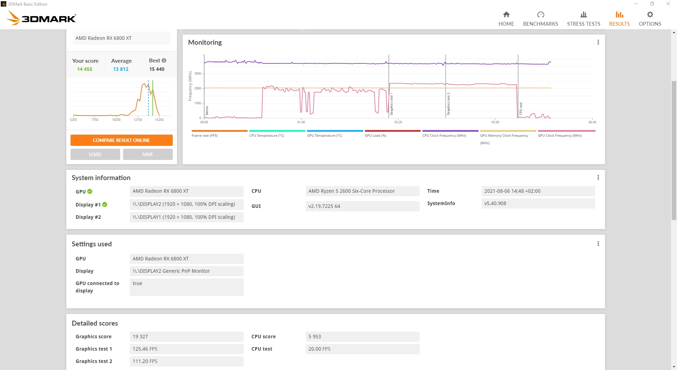
Task: Toggle the GPU Memory Clock Frequency legend
Action: point(508,137)
